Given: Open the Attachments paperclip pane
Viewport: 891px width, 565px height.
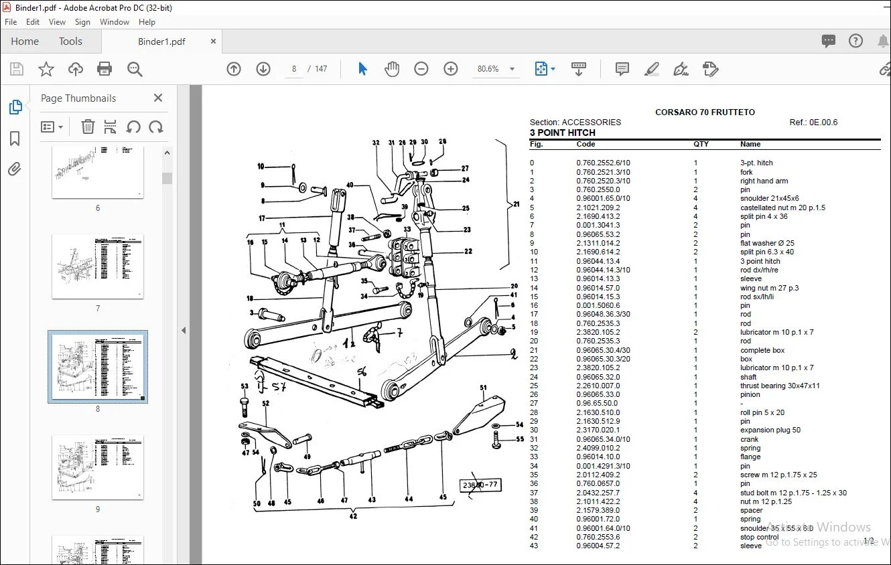Looking at the screenshot, I should pyautogui.click(x=15, y=169).
